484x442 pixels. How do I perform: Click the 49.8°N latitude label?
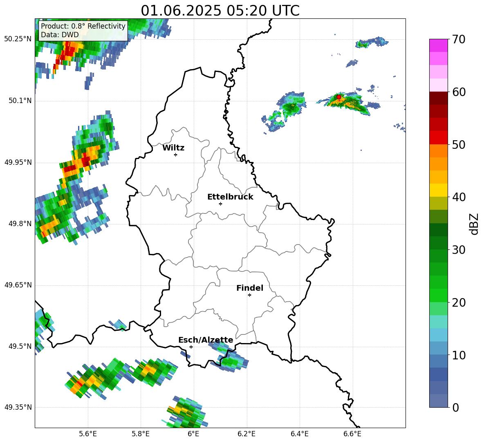pyautogui.click(x=20, y=224)
